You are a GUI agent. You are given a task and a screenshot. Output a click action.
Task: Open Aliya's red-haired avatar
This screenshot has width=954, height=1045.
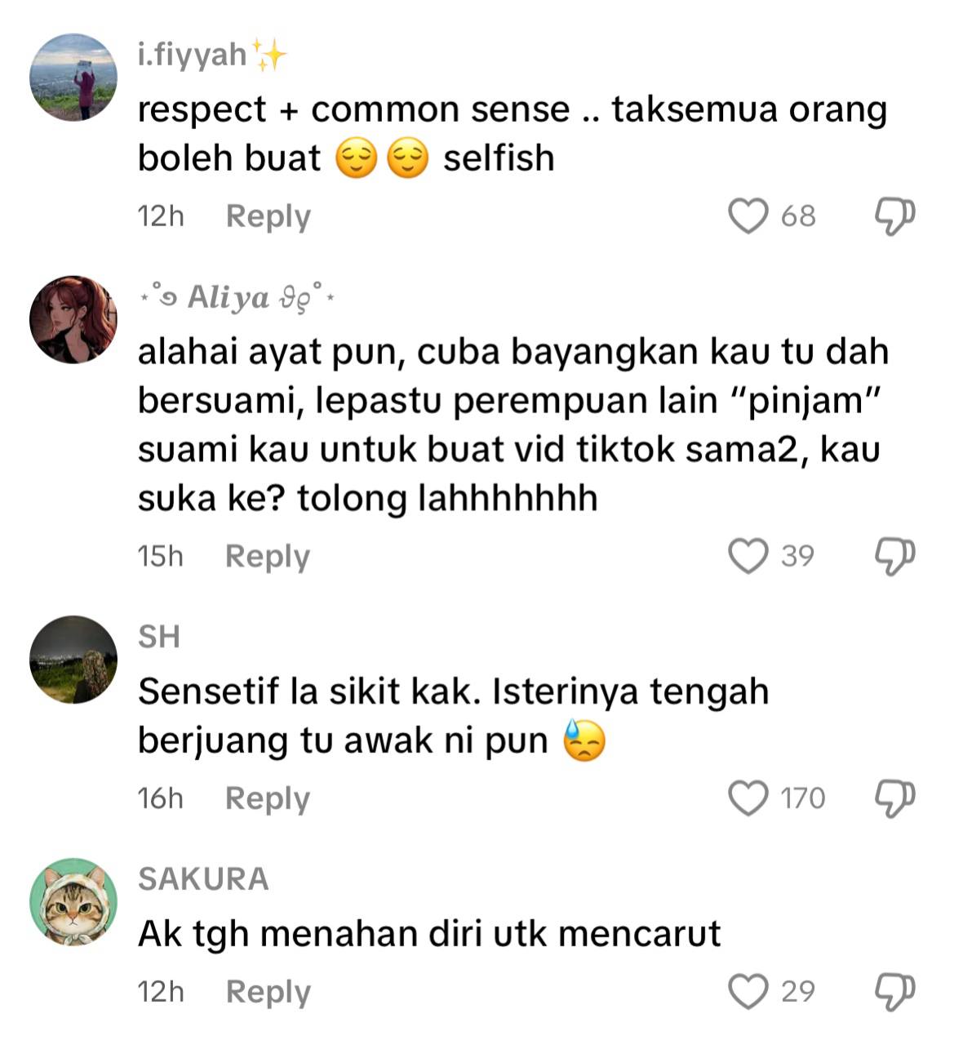pos(73,319)
